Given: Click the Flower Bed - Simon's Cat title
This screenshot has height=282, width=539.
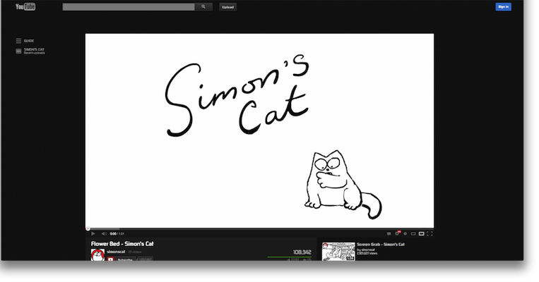Looking at the screenshot, I should coord(122,243).
